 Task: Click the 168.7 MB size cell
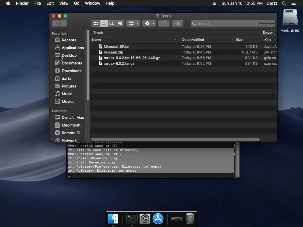point(249,52)
